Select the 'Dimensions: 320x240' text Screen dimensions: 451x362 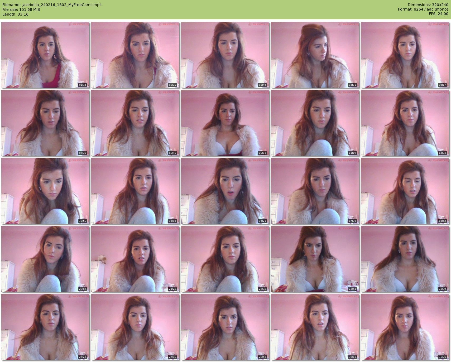(x=428, y=5)
